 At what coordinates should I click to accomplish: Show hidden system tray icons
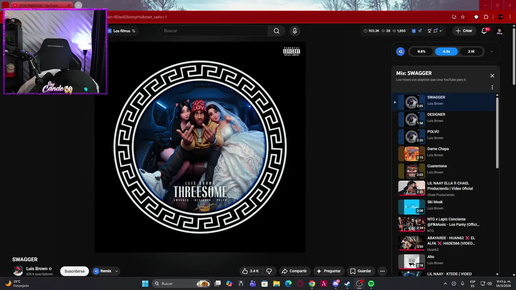[x=445, y=284]
